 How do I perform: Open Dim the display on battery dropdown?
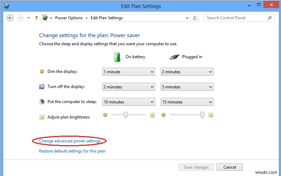(129, 72)
